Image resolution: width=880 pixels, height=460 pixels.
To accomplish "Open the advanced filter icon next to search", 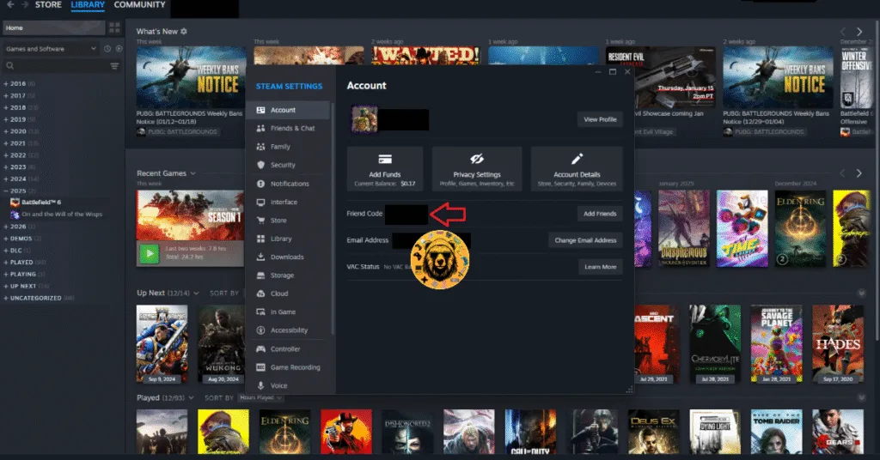I will 114,66.
